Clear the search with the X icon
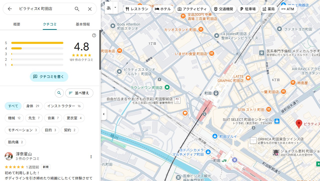Viewport: 320px width, 181px height. [x=90, y=9]
